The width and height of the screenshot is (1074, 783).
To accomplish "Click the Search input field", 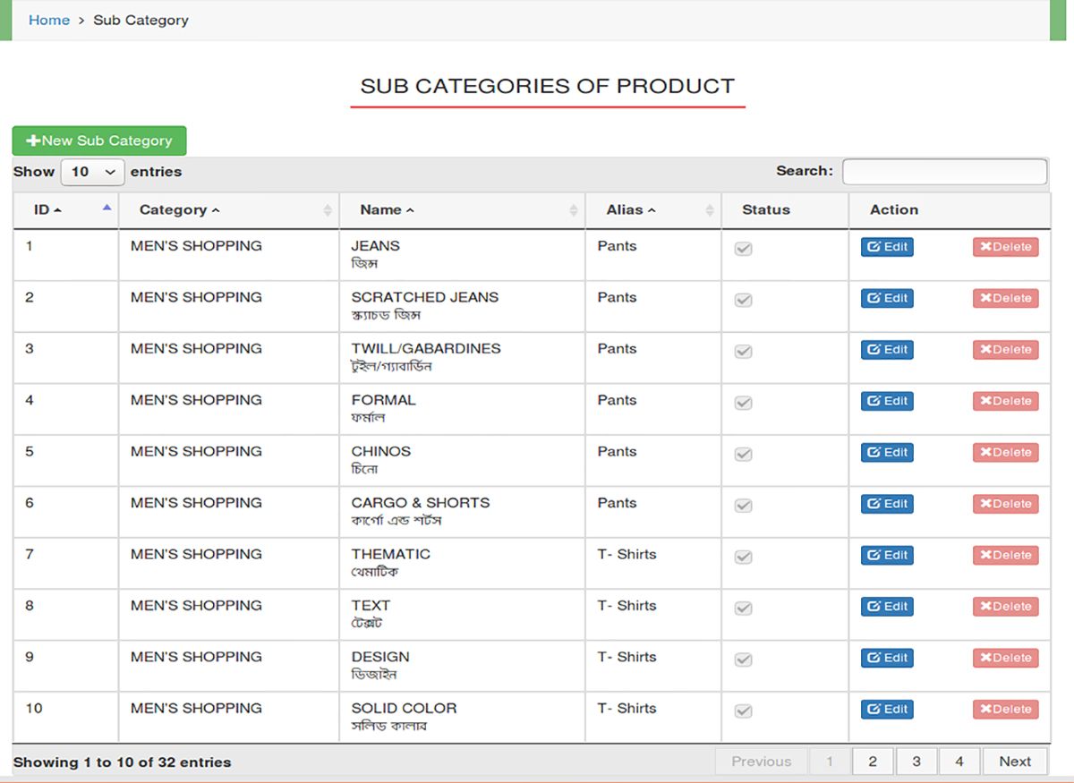I will coord(944,172).
